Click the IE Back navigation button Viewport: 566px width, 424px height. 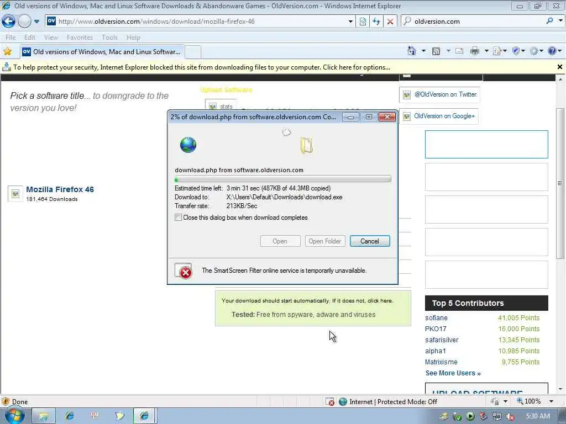point(8,22)
